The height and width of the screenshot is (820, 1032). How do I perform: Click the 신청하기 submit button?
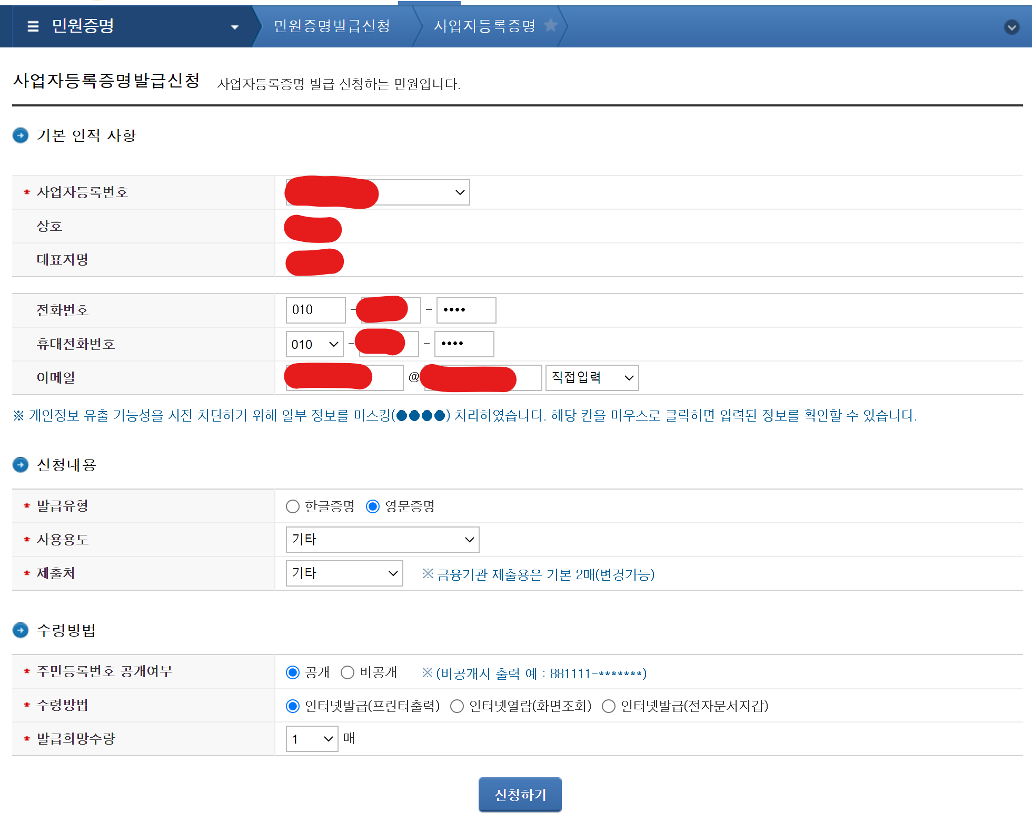(520, 795)
